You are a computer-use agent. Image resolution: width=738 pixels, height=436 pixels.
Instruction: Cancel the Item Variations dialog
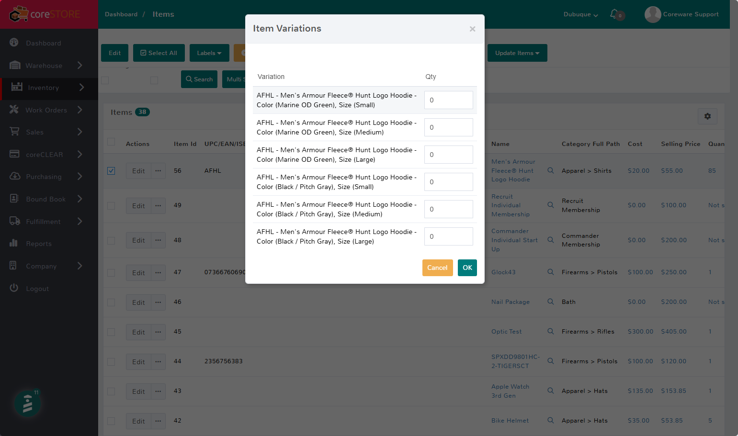coord(437,268)
